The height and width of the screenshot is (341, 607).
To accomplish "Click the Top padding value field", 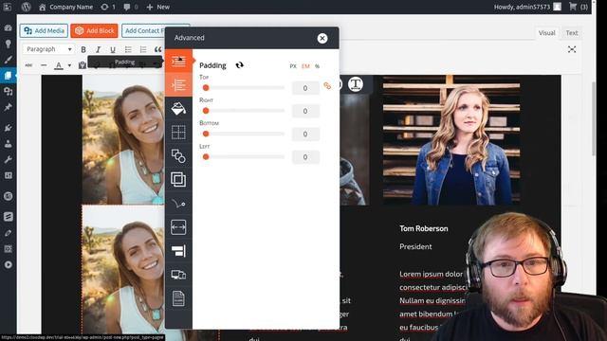I will (x=305, y=88).
